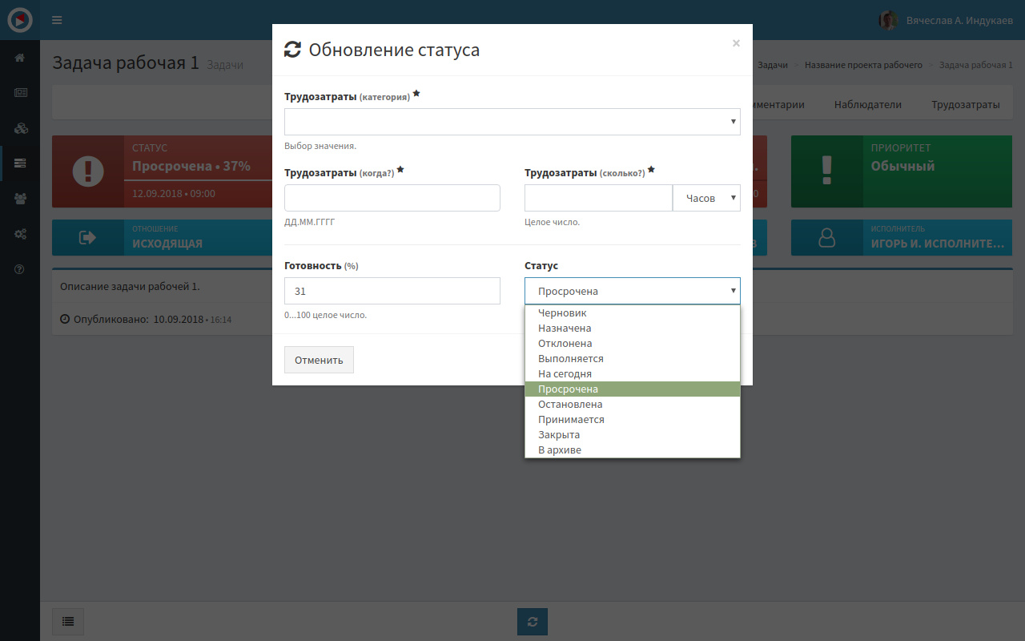The image size is (1025, 641).
Task: Focus the Трудозатраты (когда?) date field
Action: click(x=392, y=198)
